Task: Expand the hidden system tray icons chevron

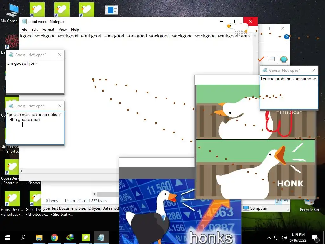Action: [x=269, y=238]
